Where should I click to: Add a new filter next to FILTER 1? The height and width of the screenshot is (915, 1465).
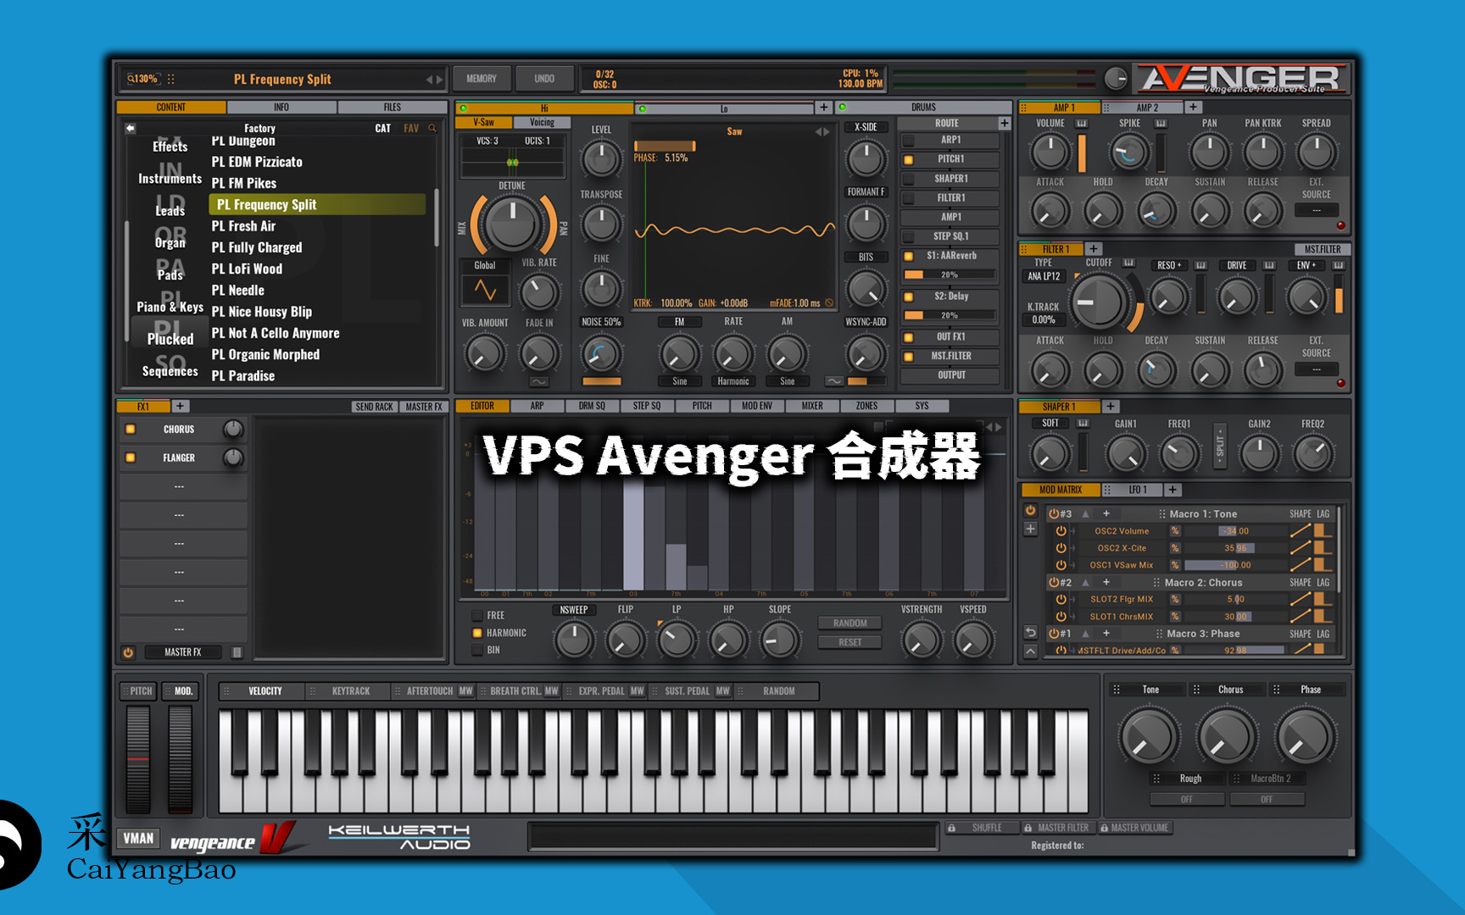(1094, 249)
